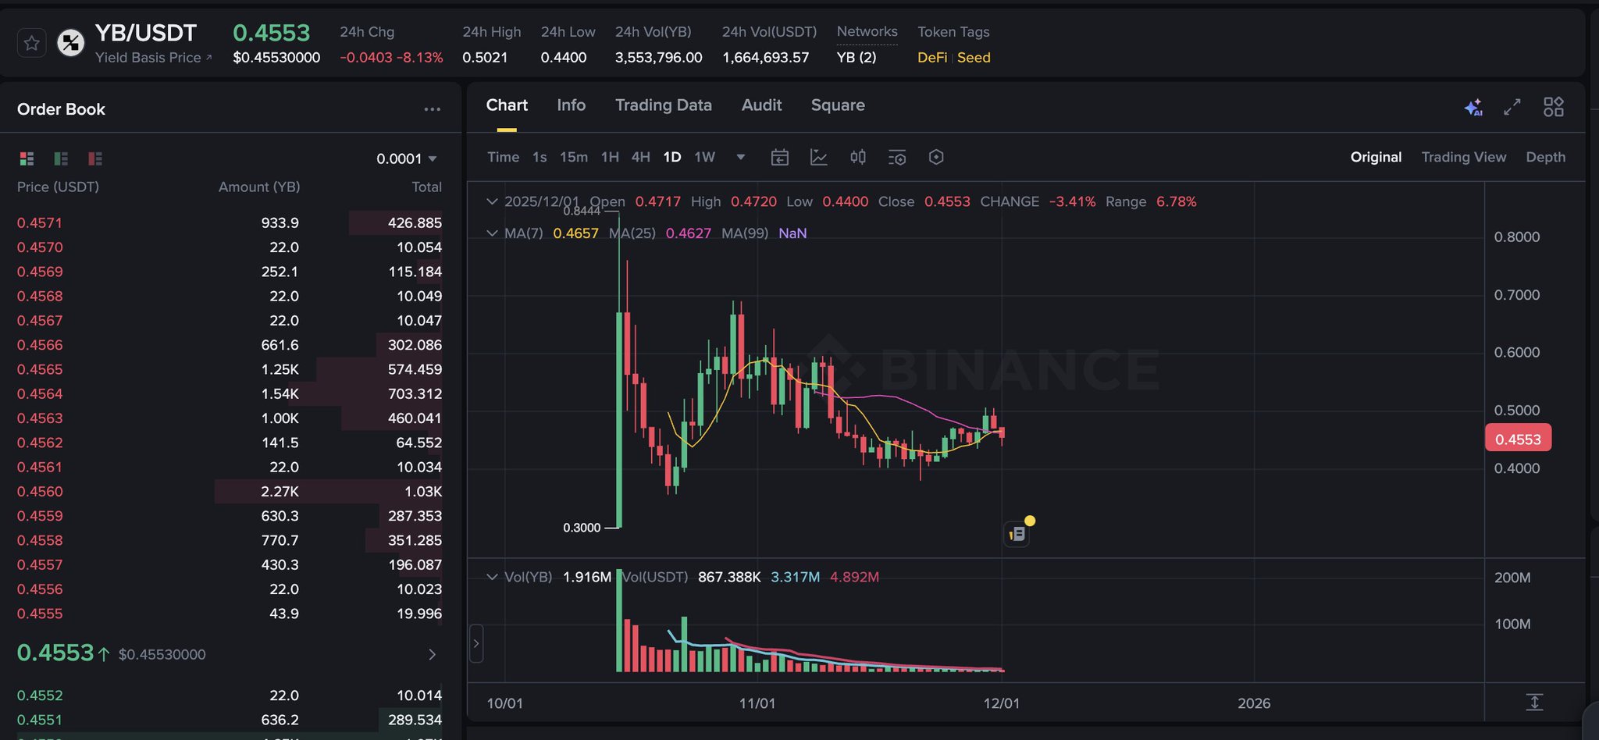
Task: Click the MA(7) 0.4657 indicator value
Action: click(x=575, y=233)
